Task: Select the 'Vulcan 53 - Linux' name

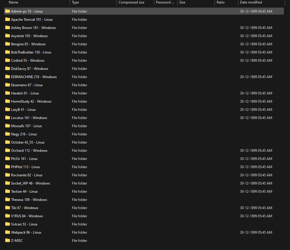Action: [24, 224]
